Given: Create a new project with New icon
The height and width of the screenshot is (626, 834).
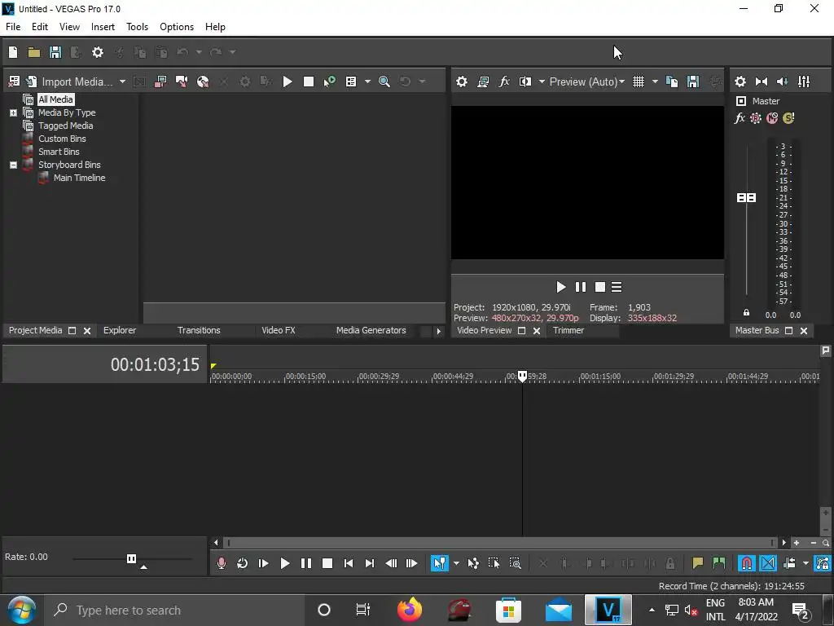Looking at the screenshot, I should tap(13, 52).
